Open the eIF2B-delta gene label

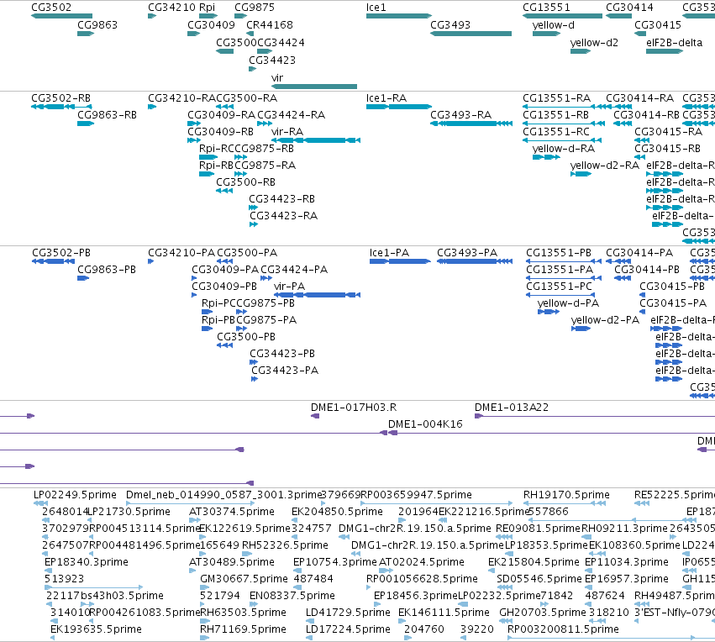tap(675, 42)
